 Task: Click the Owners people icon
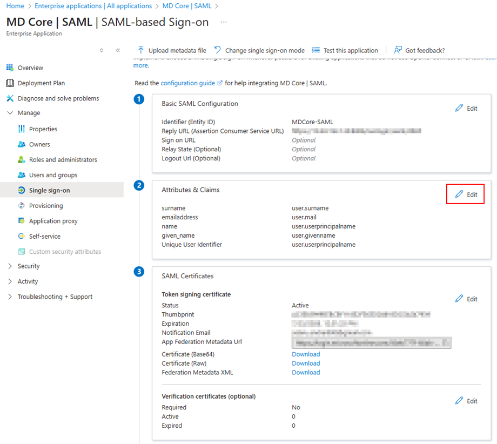tap(21, 144)
